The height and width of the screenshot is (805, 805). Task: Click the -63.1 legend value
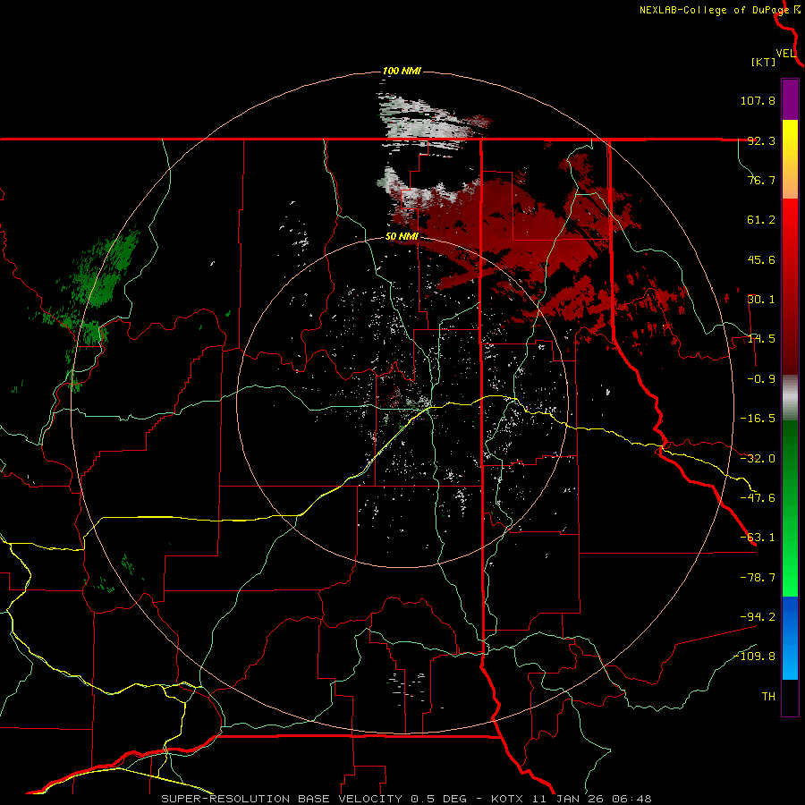[758, 538]
